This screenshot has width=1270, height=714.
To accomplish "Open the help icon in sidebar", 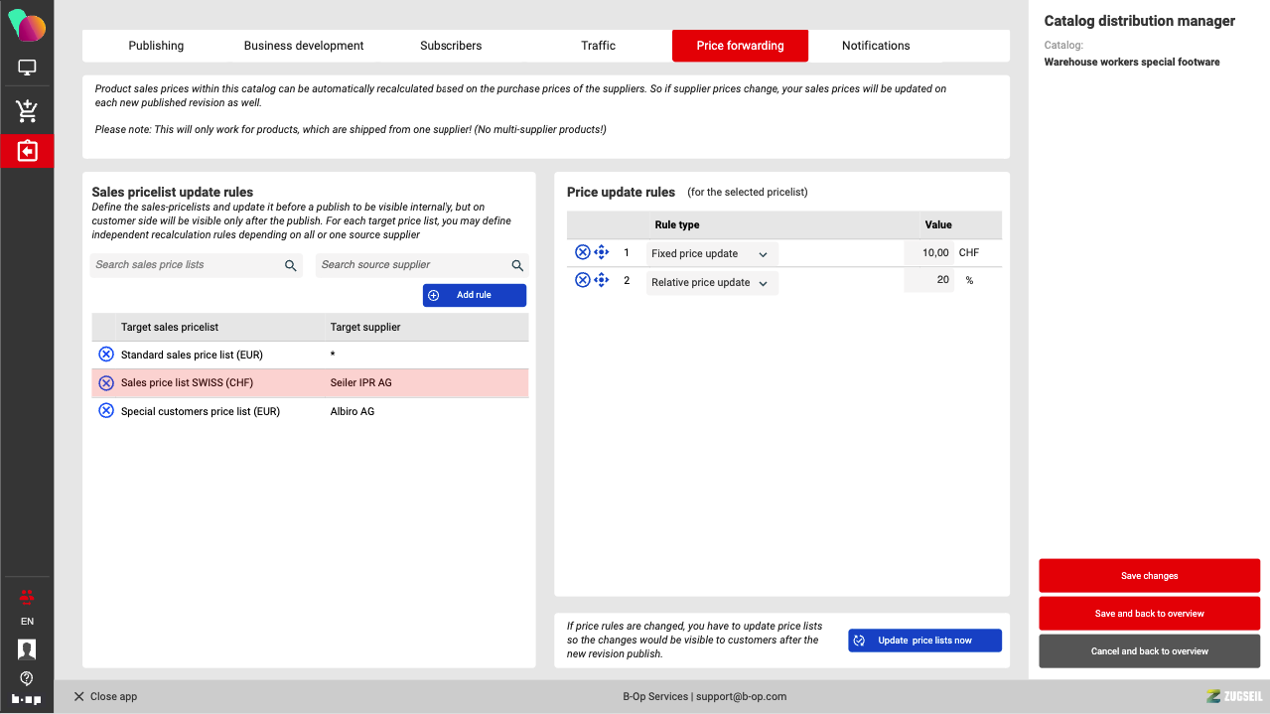I will pyautogui.click(x=27, y=678).
